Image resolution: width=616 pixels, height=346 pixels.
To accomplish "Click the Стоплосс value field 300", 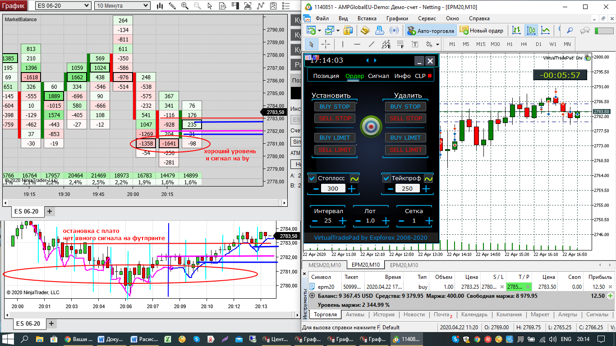I will pos(333,189).
